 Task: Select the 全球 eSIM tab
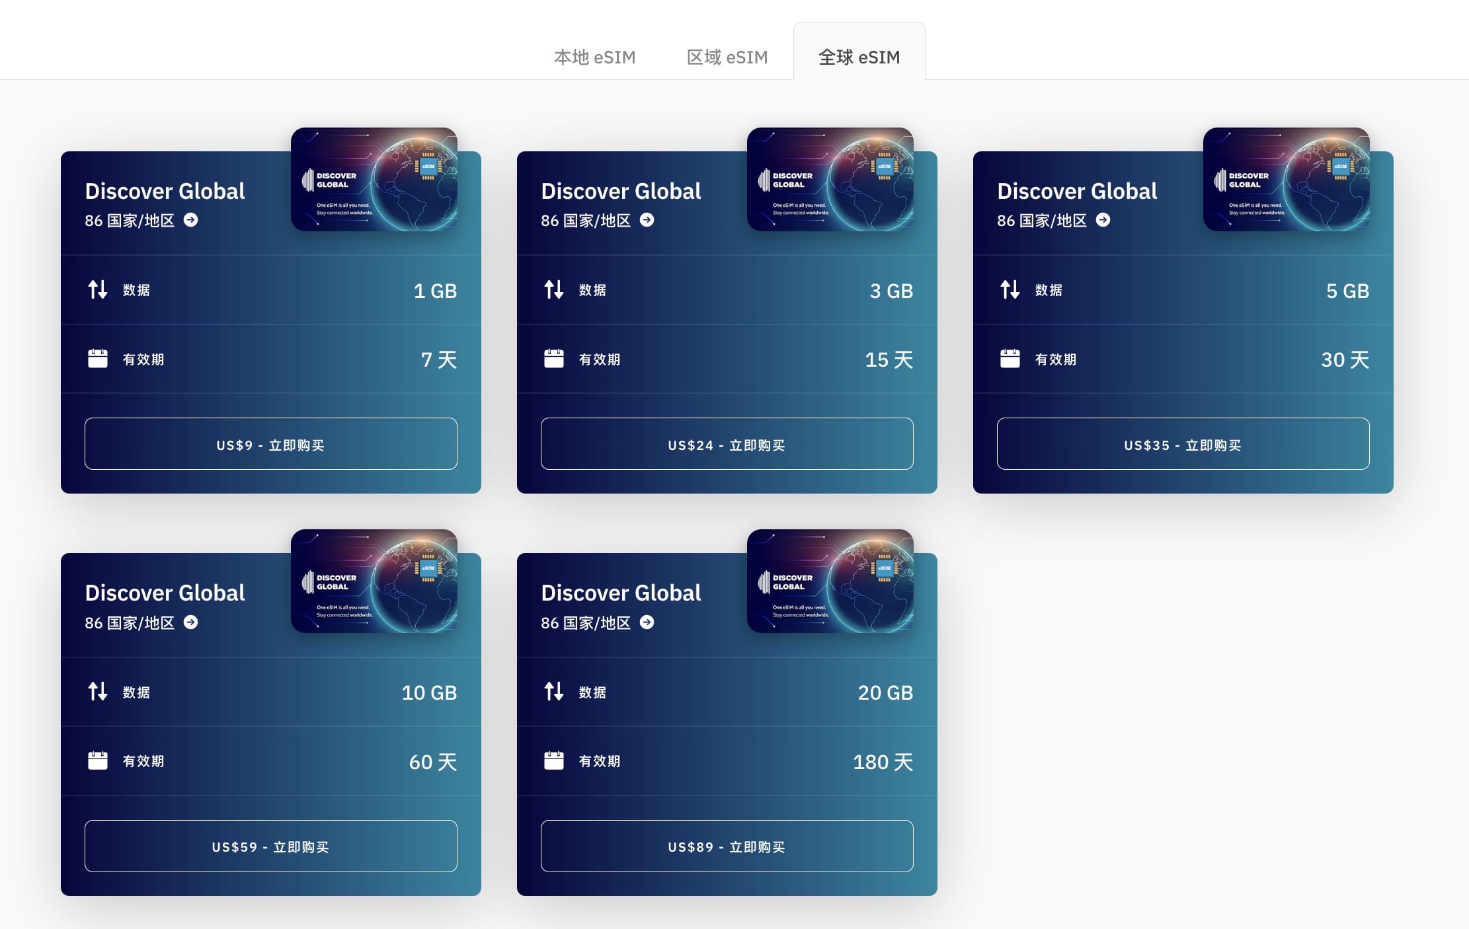[x=859, y=57]
